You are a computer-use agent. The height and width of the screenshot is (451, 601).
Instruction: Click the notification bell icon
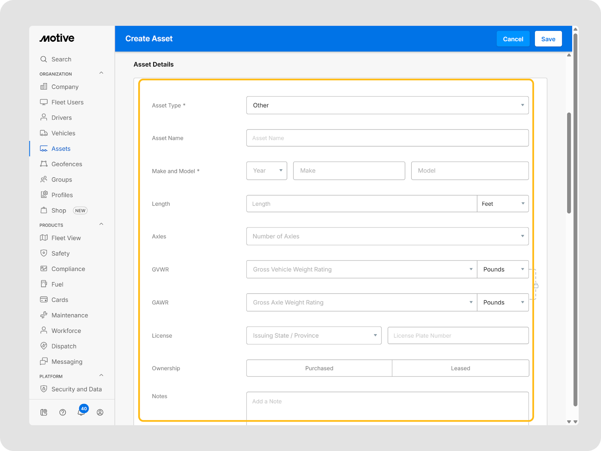click(x=81, y=412)
